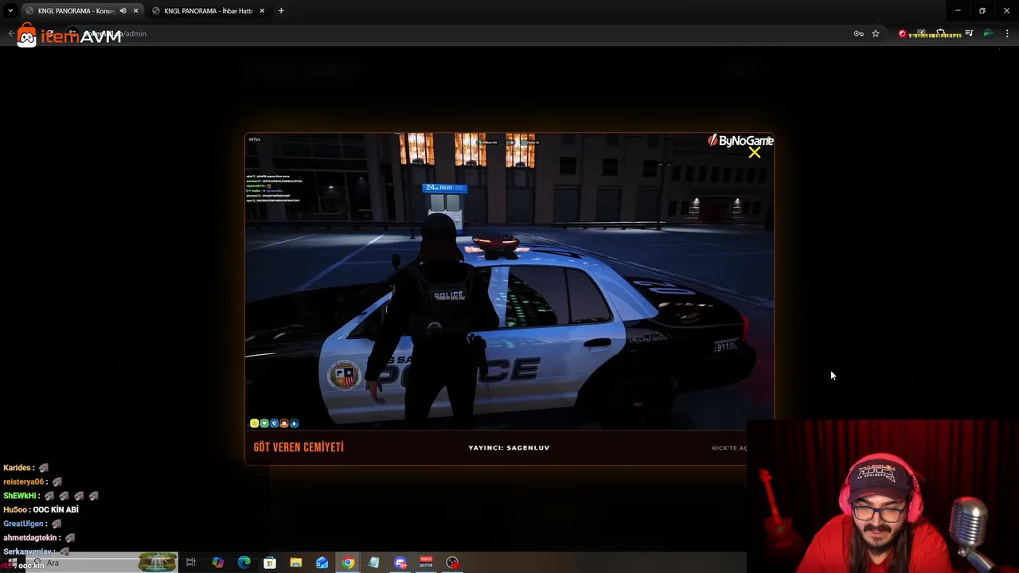Open File Explorer from taskbar
Image resolution: width=1019 pixels, height=573 pixels.
coord(296,563)
